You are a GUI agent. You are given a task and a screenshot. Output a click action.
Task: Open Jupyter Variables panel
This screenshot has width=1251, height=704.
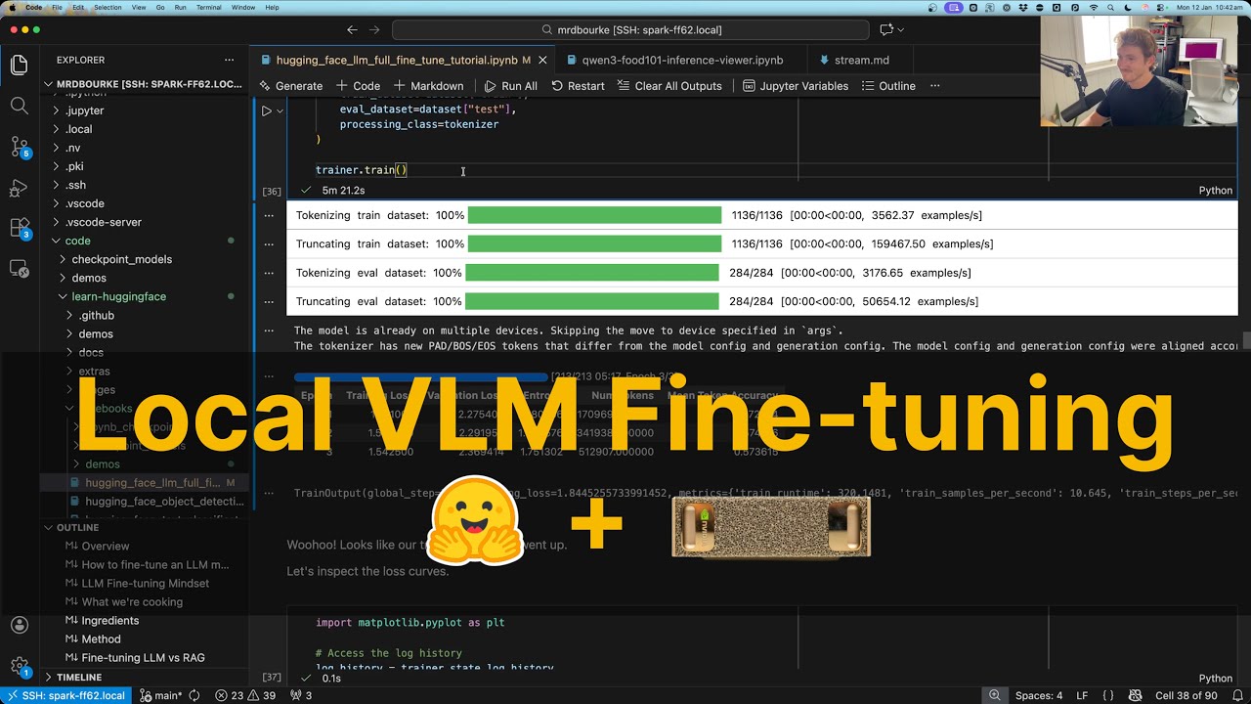(795, 86)
